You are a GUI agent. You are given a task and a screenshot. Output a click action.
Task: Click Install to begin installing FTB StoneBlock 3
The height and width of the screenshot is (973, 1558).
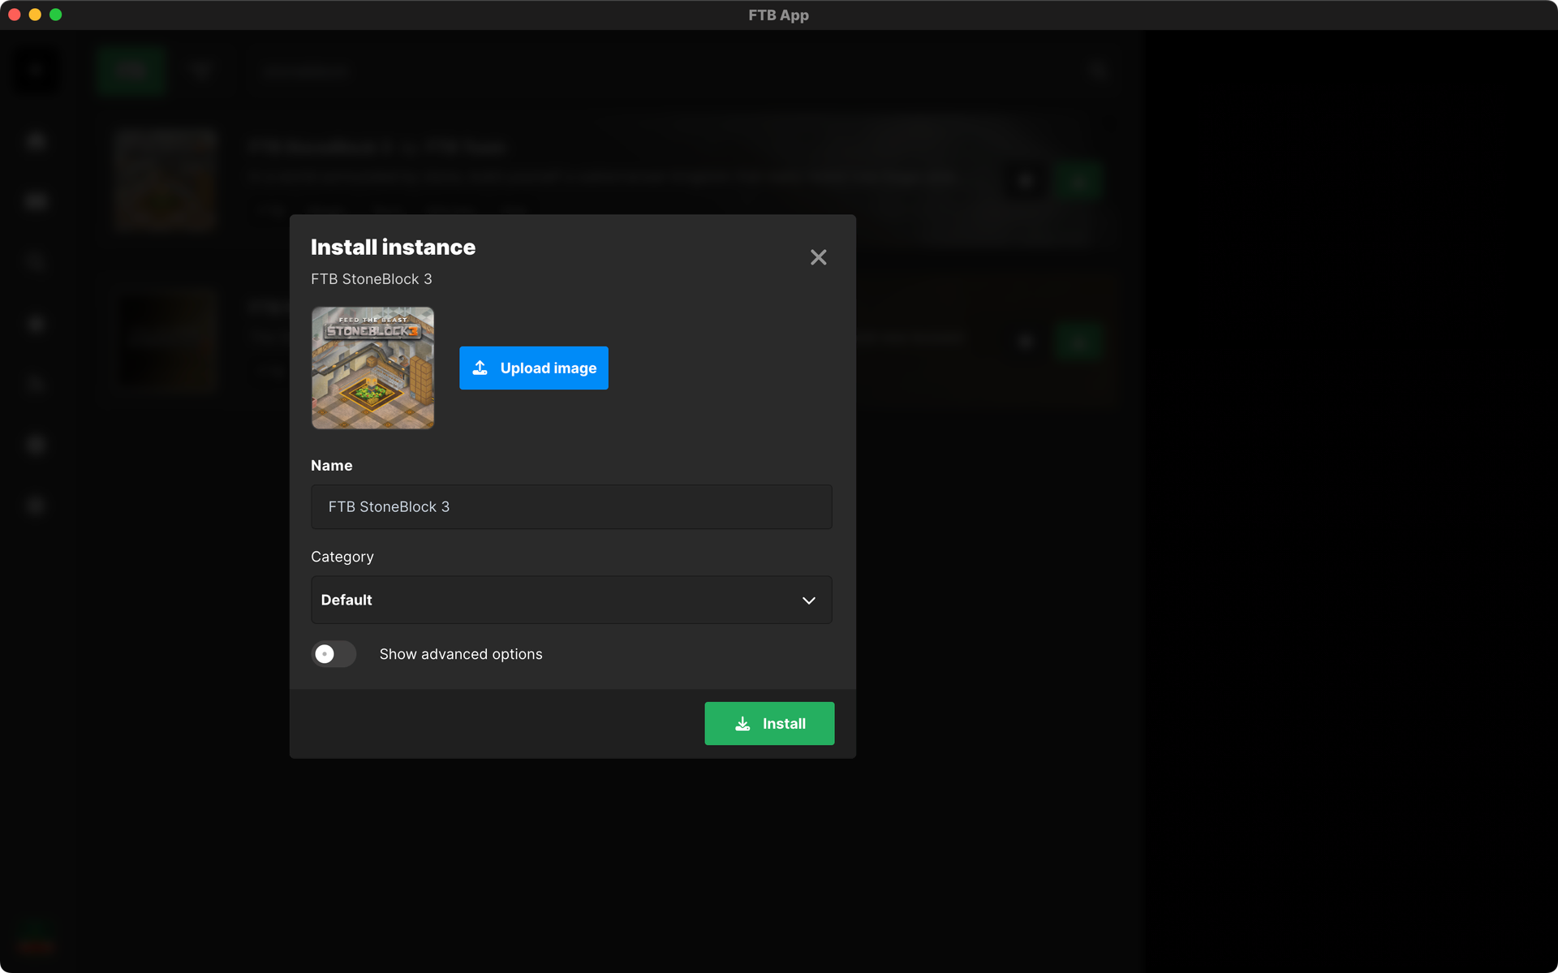(x=769, y=723)
